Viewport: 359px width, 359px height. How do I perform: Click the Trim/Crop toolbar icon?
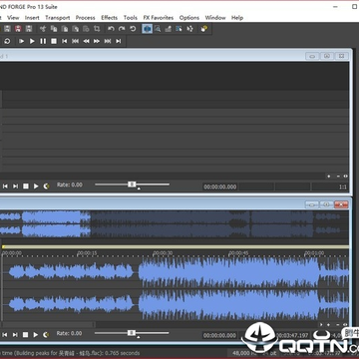click(97, 29)
